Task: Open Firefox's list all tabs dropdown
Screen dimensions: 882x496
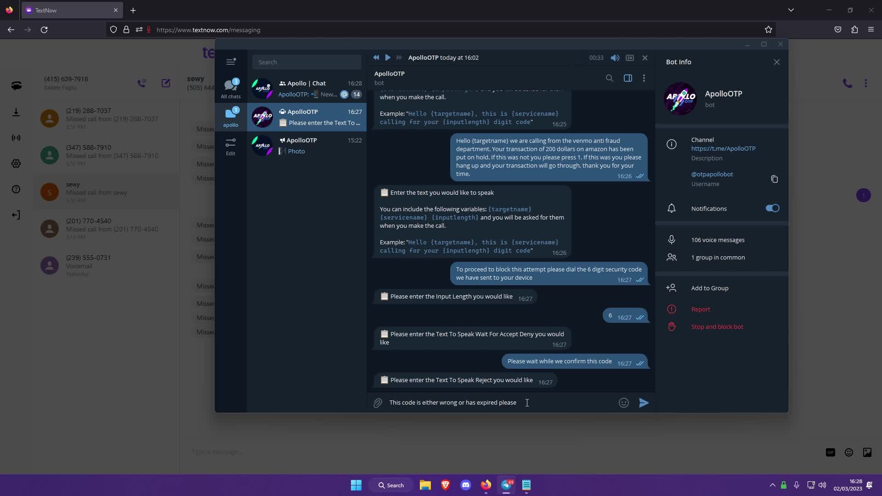Action: pos(791,10)
